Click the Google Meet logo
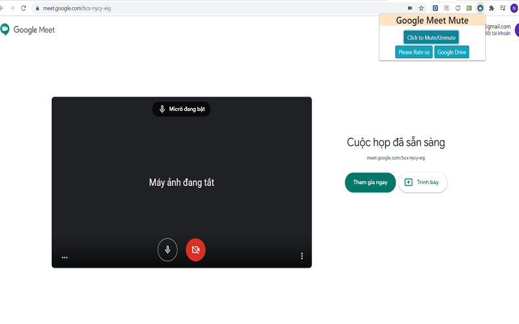 click(28, 30)
